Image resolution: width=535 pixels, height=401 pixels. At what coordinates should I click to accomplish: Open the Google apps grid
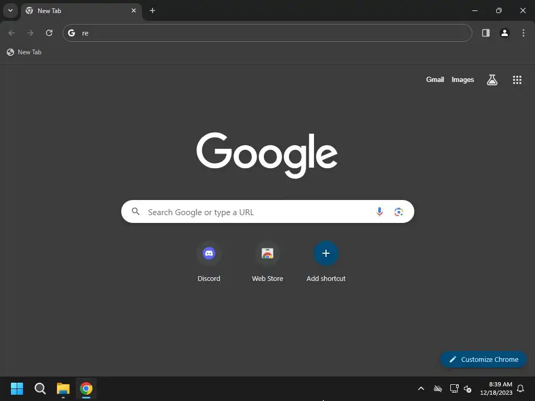tap(517, 80)
